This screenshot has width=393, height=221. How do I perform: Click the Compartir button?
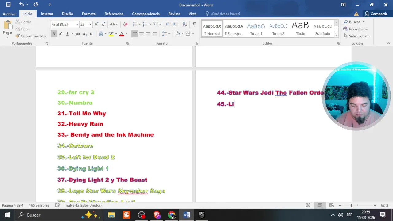[x=376, y=14]
